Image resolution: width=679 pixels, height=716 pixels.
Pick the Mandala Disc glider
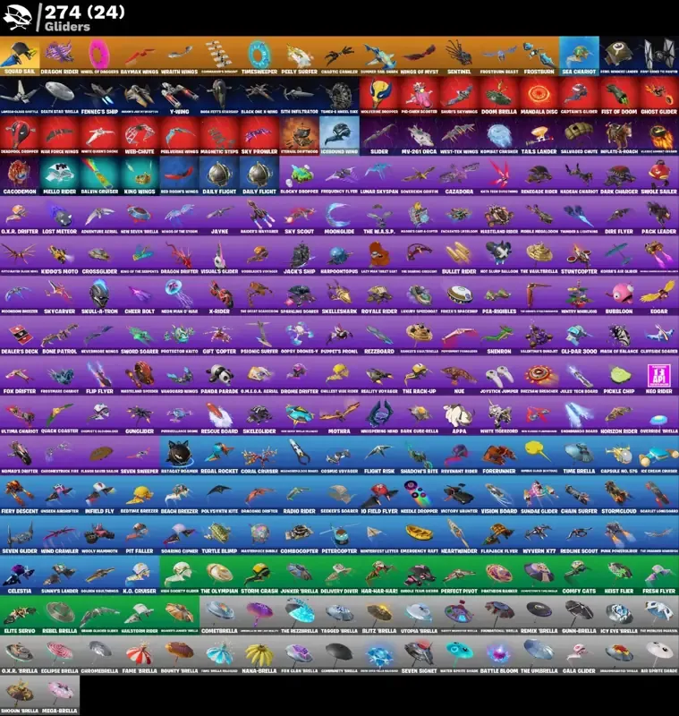(x=539, y=96)
